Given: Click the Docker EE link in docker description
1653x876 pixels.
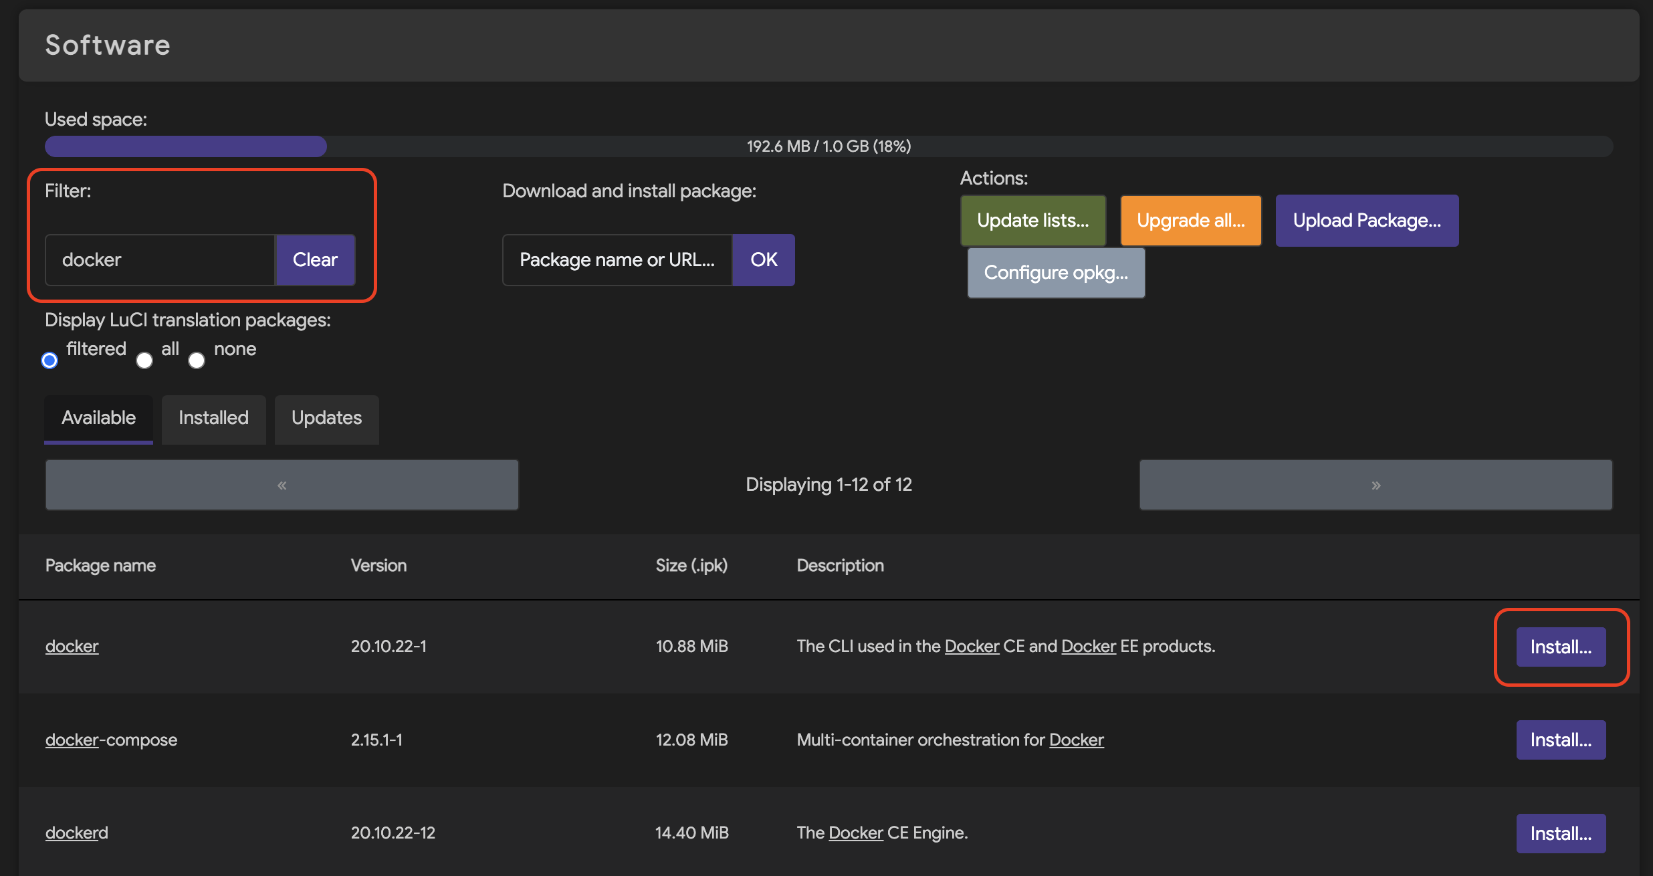Looking at the screenshot, I should click(1089, 646).
